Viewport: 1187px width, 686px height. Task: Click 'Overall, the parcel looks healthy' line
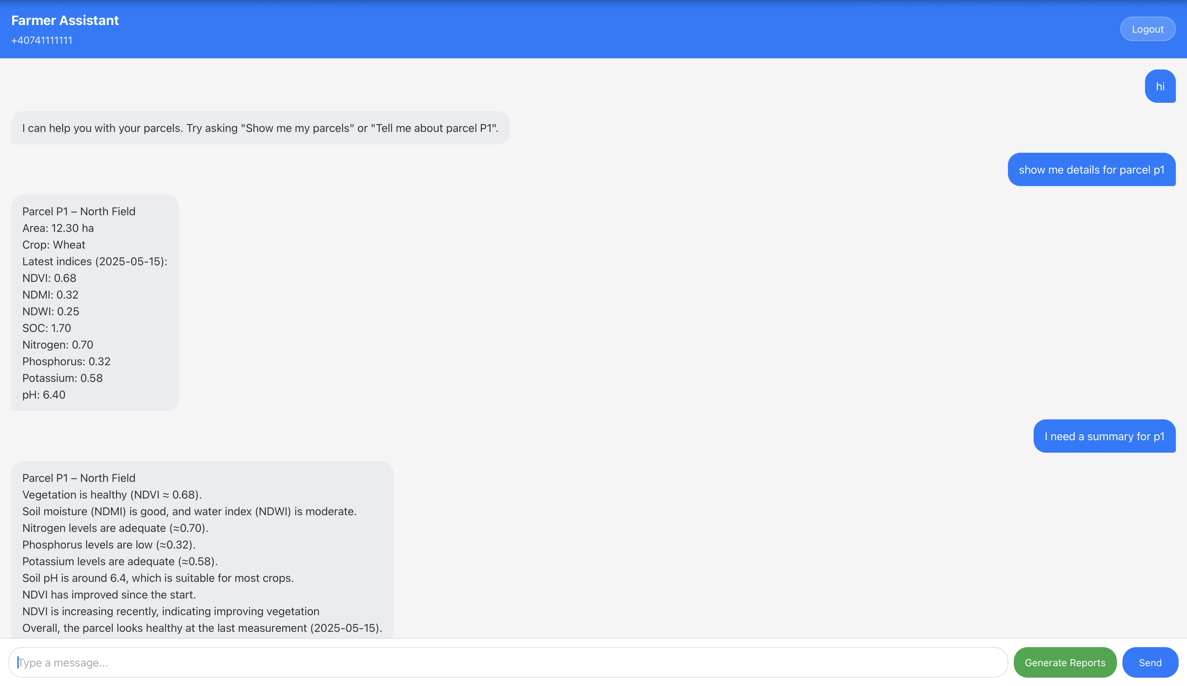[202, 628]
